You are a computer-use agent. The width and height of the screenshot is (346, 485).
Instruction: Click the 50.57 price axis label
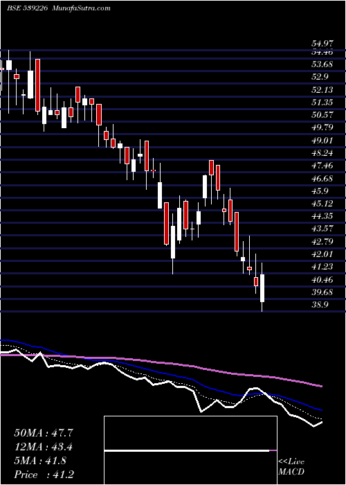(x=322, y=115)
